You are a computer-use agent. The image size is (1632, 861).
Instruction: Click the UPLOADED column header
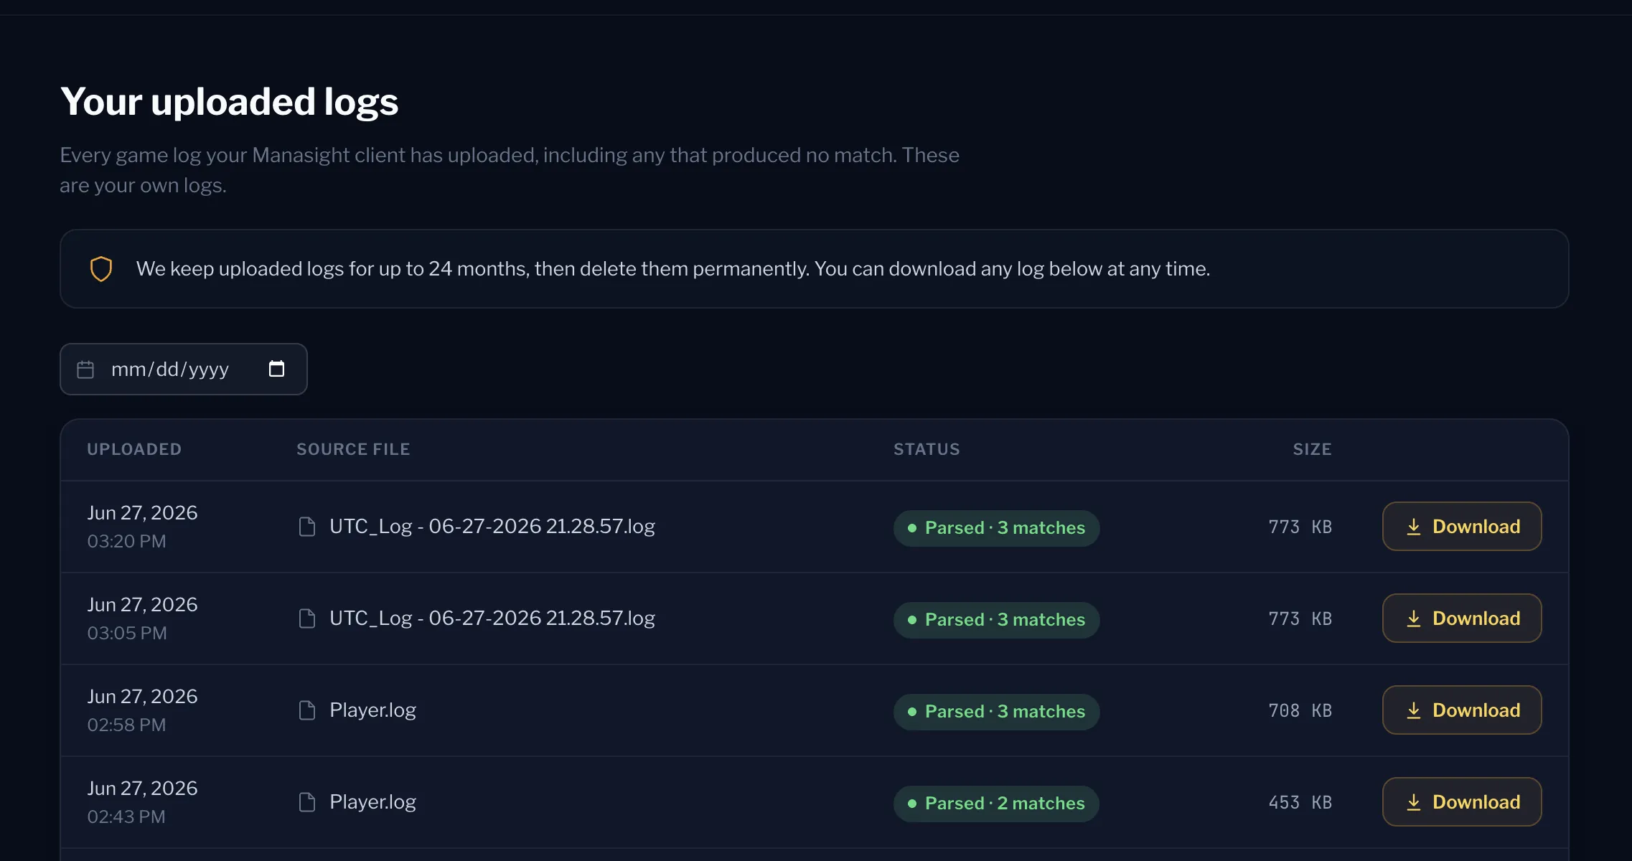tap(134, 449)
